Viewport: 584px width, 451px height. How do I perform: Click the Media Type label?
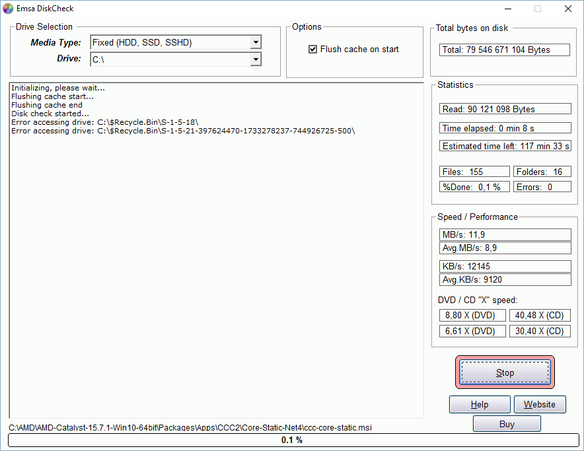tap(56, 42)
